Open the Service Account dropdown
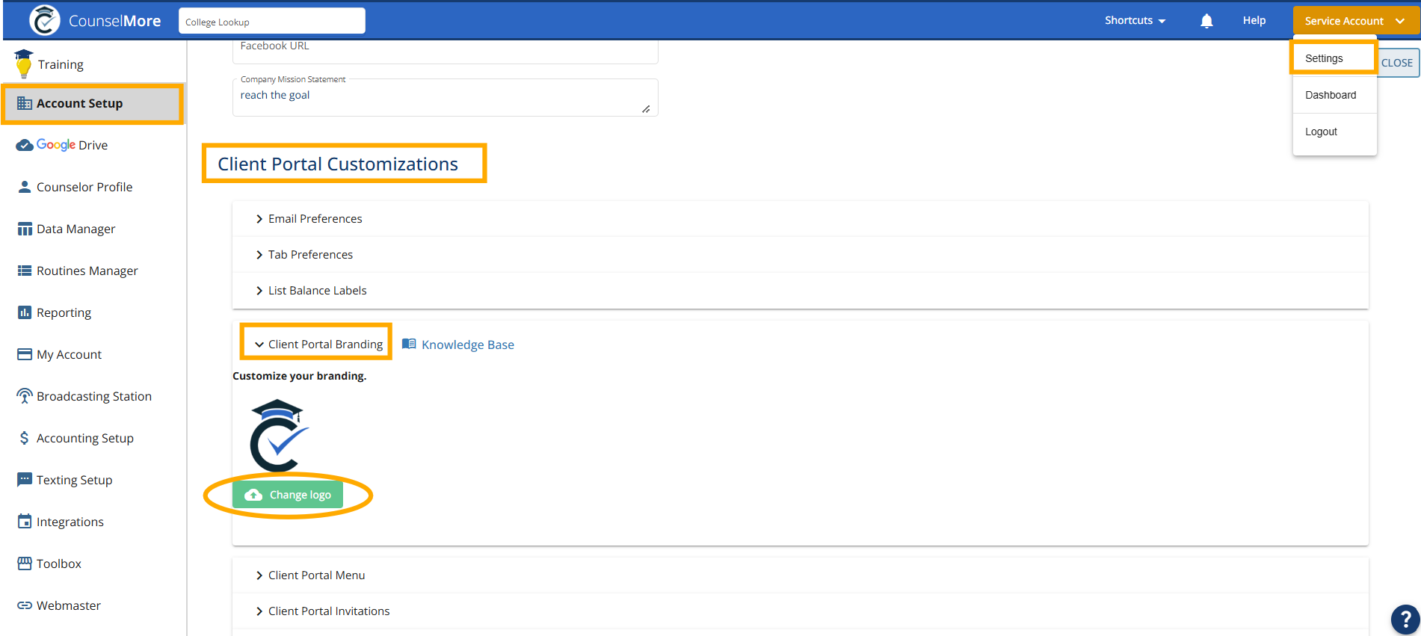This screenshot has width=1421, height=636. coord(1356,21)
